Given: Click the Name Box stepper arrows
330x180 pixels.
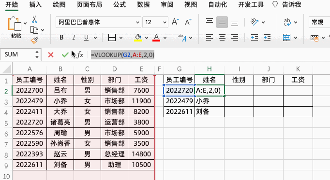Looking at the screenshot, I should pyautogui.click(x=37, y=55).
